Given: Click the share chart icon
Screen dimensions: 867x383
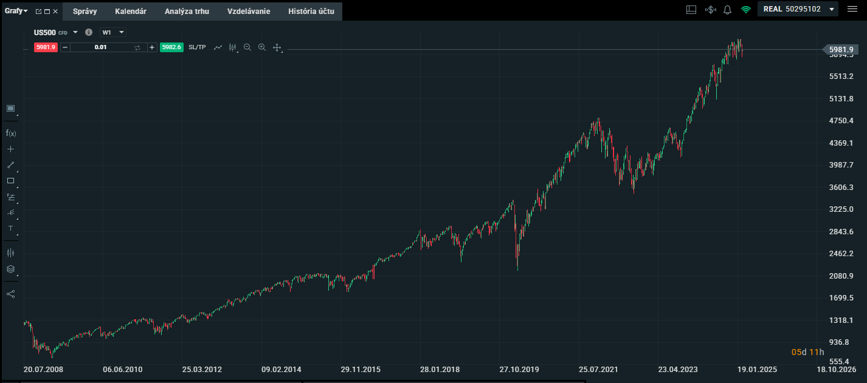Looking at the screenshot, I should 10,294.
